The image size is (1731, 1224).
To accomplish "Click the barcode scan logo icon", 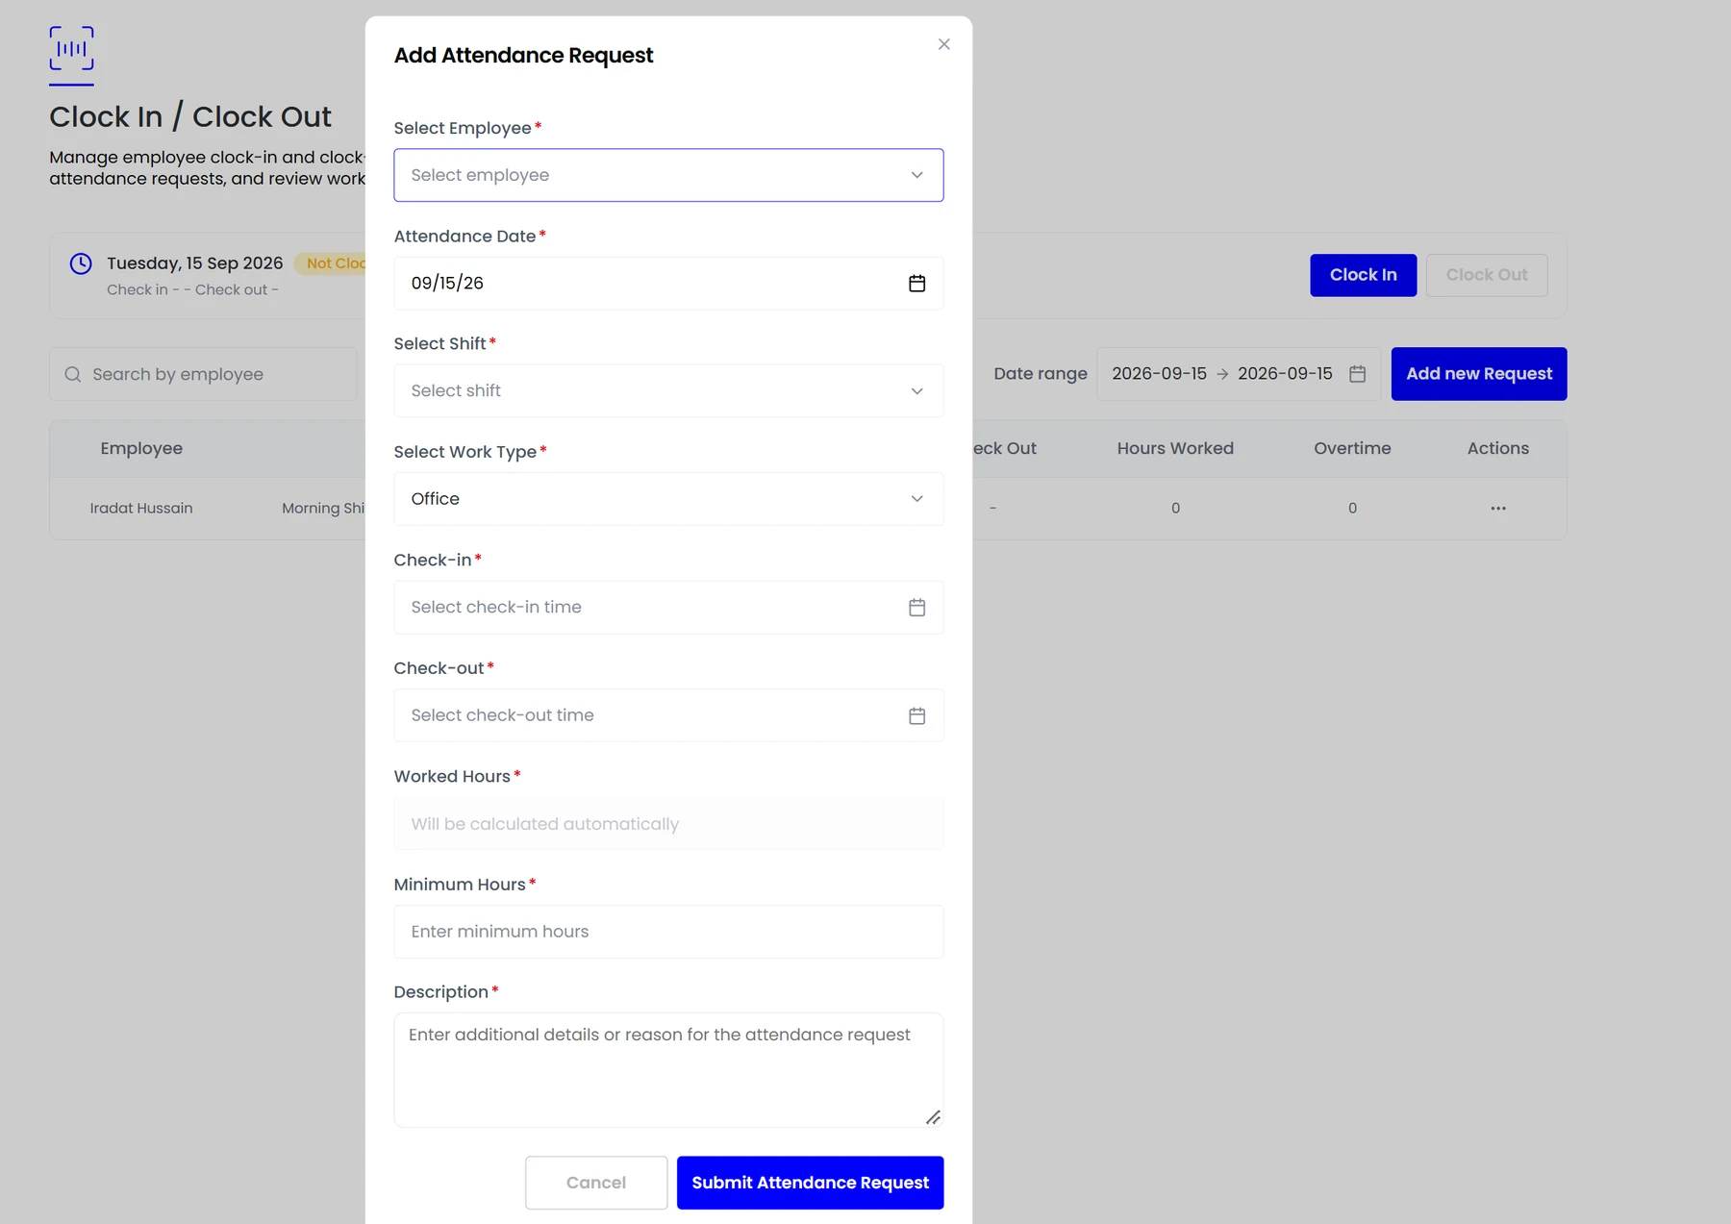I will [72, 48].
